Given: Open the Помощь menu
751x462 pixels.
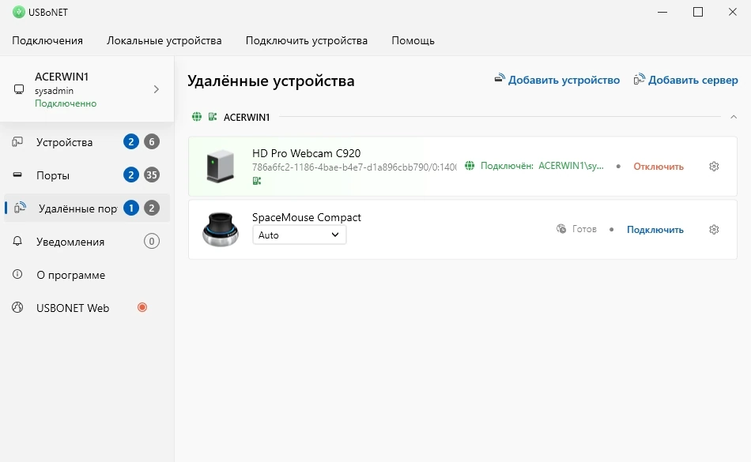Looking at the screenshot, I should point(413,40).
